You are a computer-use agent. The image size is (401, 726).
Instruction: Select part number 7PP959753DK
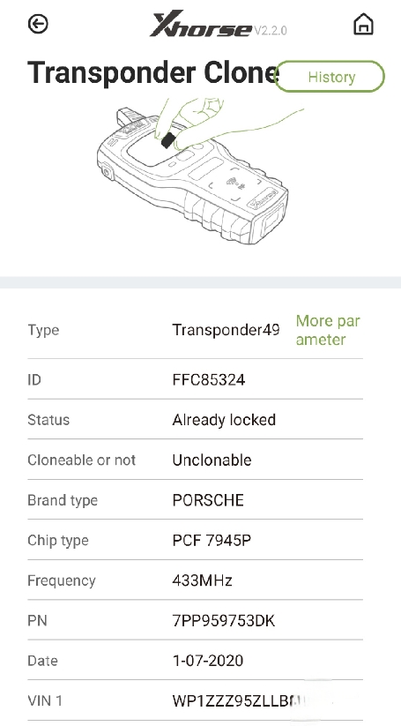coord(224,621)
